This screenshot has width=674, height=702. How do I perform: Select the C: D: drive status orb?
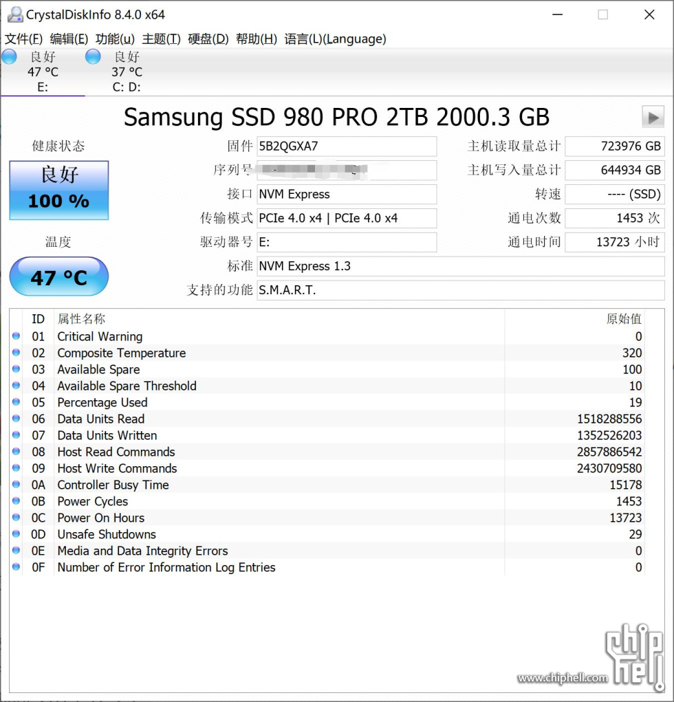(x=93, y=57)
